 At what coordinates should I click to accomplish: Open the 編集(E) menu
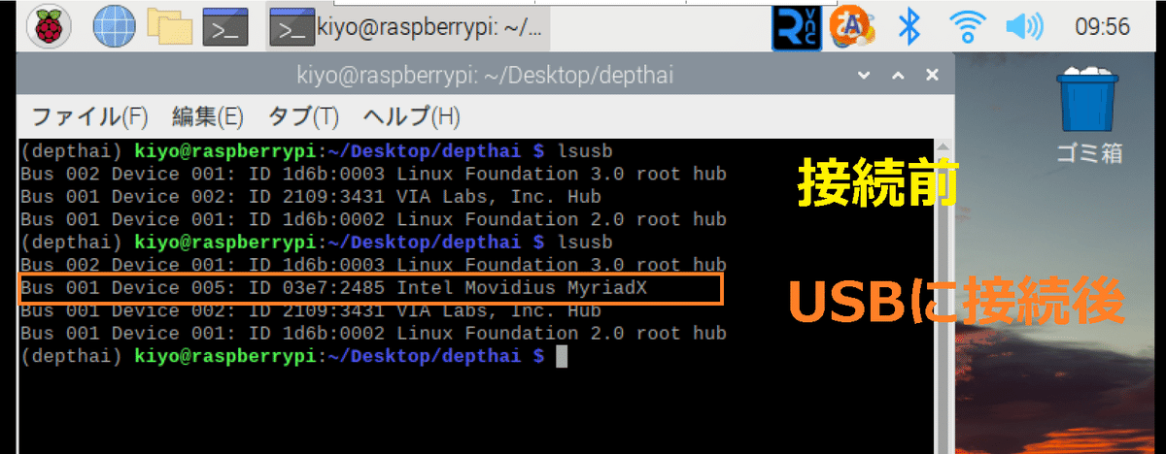click(x=207, y=117)
